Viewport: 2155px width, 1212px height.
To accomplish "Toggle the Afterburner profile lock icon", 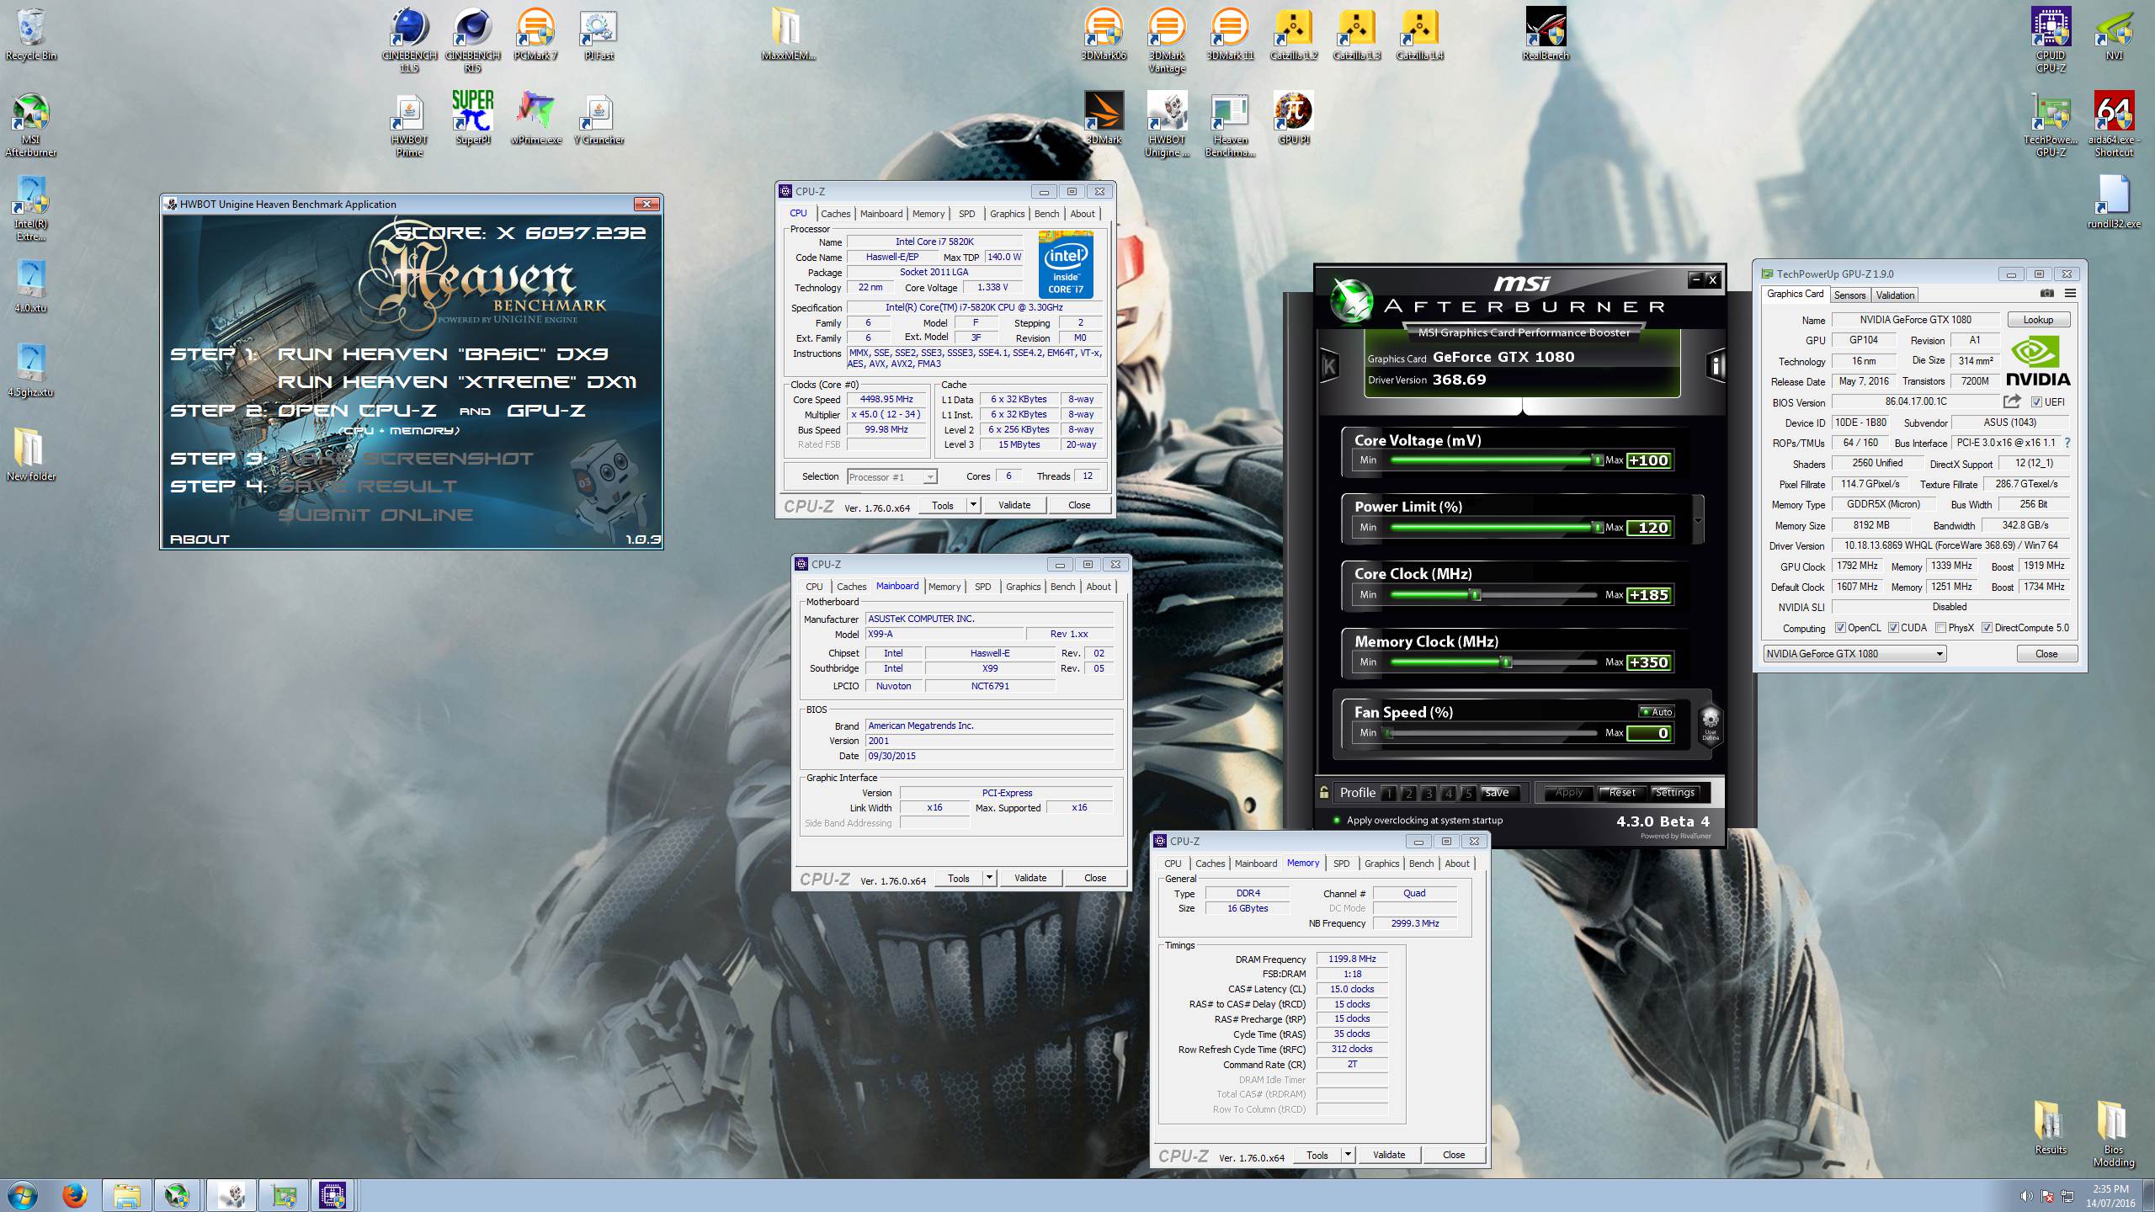I will (1324, 792).
